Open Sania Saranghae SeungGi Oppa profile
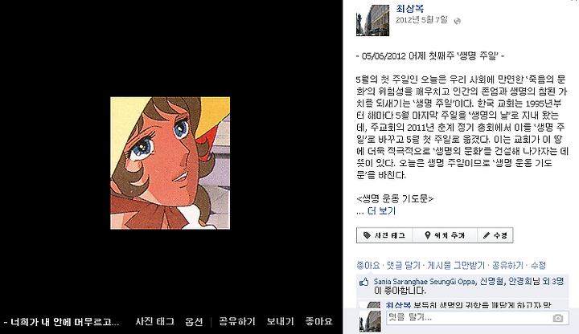579x334 pixels. (x=425, y=282)
